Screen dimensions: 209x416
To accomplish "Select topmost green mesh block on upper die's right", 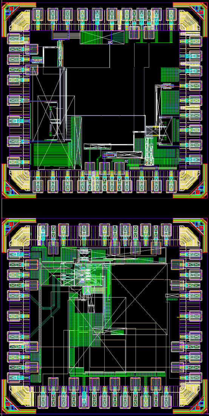I will click(170, 75).
